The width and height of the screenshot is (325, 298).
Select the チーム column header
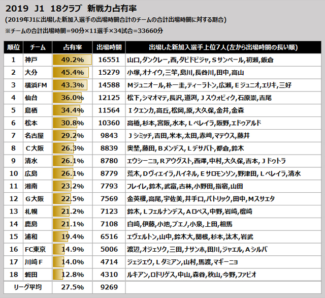tap(40, 47)
